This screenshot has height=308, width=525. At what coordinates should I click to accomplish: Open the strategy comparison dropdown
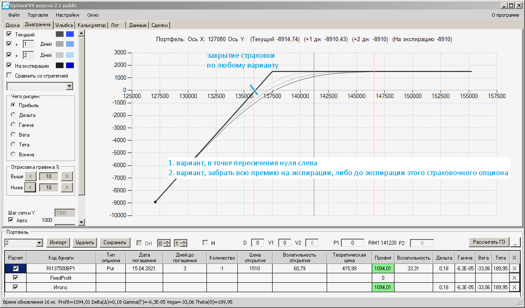[70, 86]
